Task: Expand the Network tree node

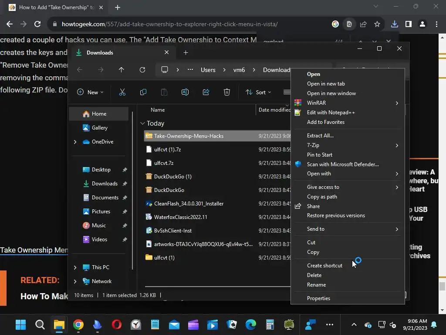Action: tap(75, 281)
